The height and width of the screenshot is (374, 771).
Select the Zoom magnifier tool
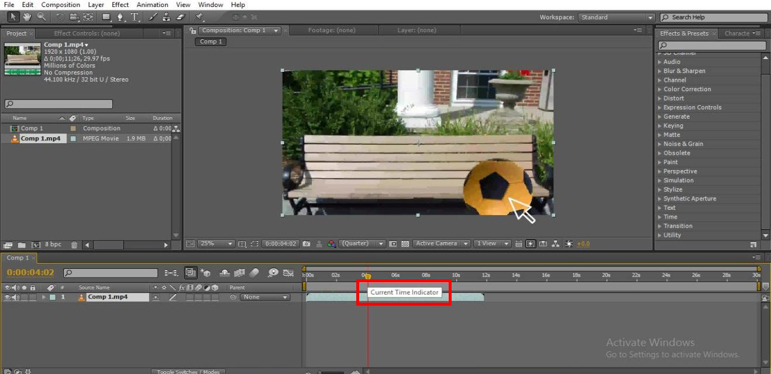(x=41, y=17)
